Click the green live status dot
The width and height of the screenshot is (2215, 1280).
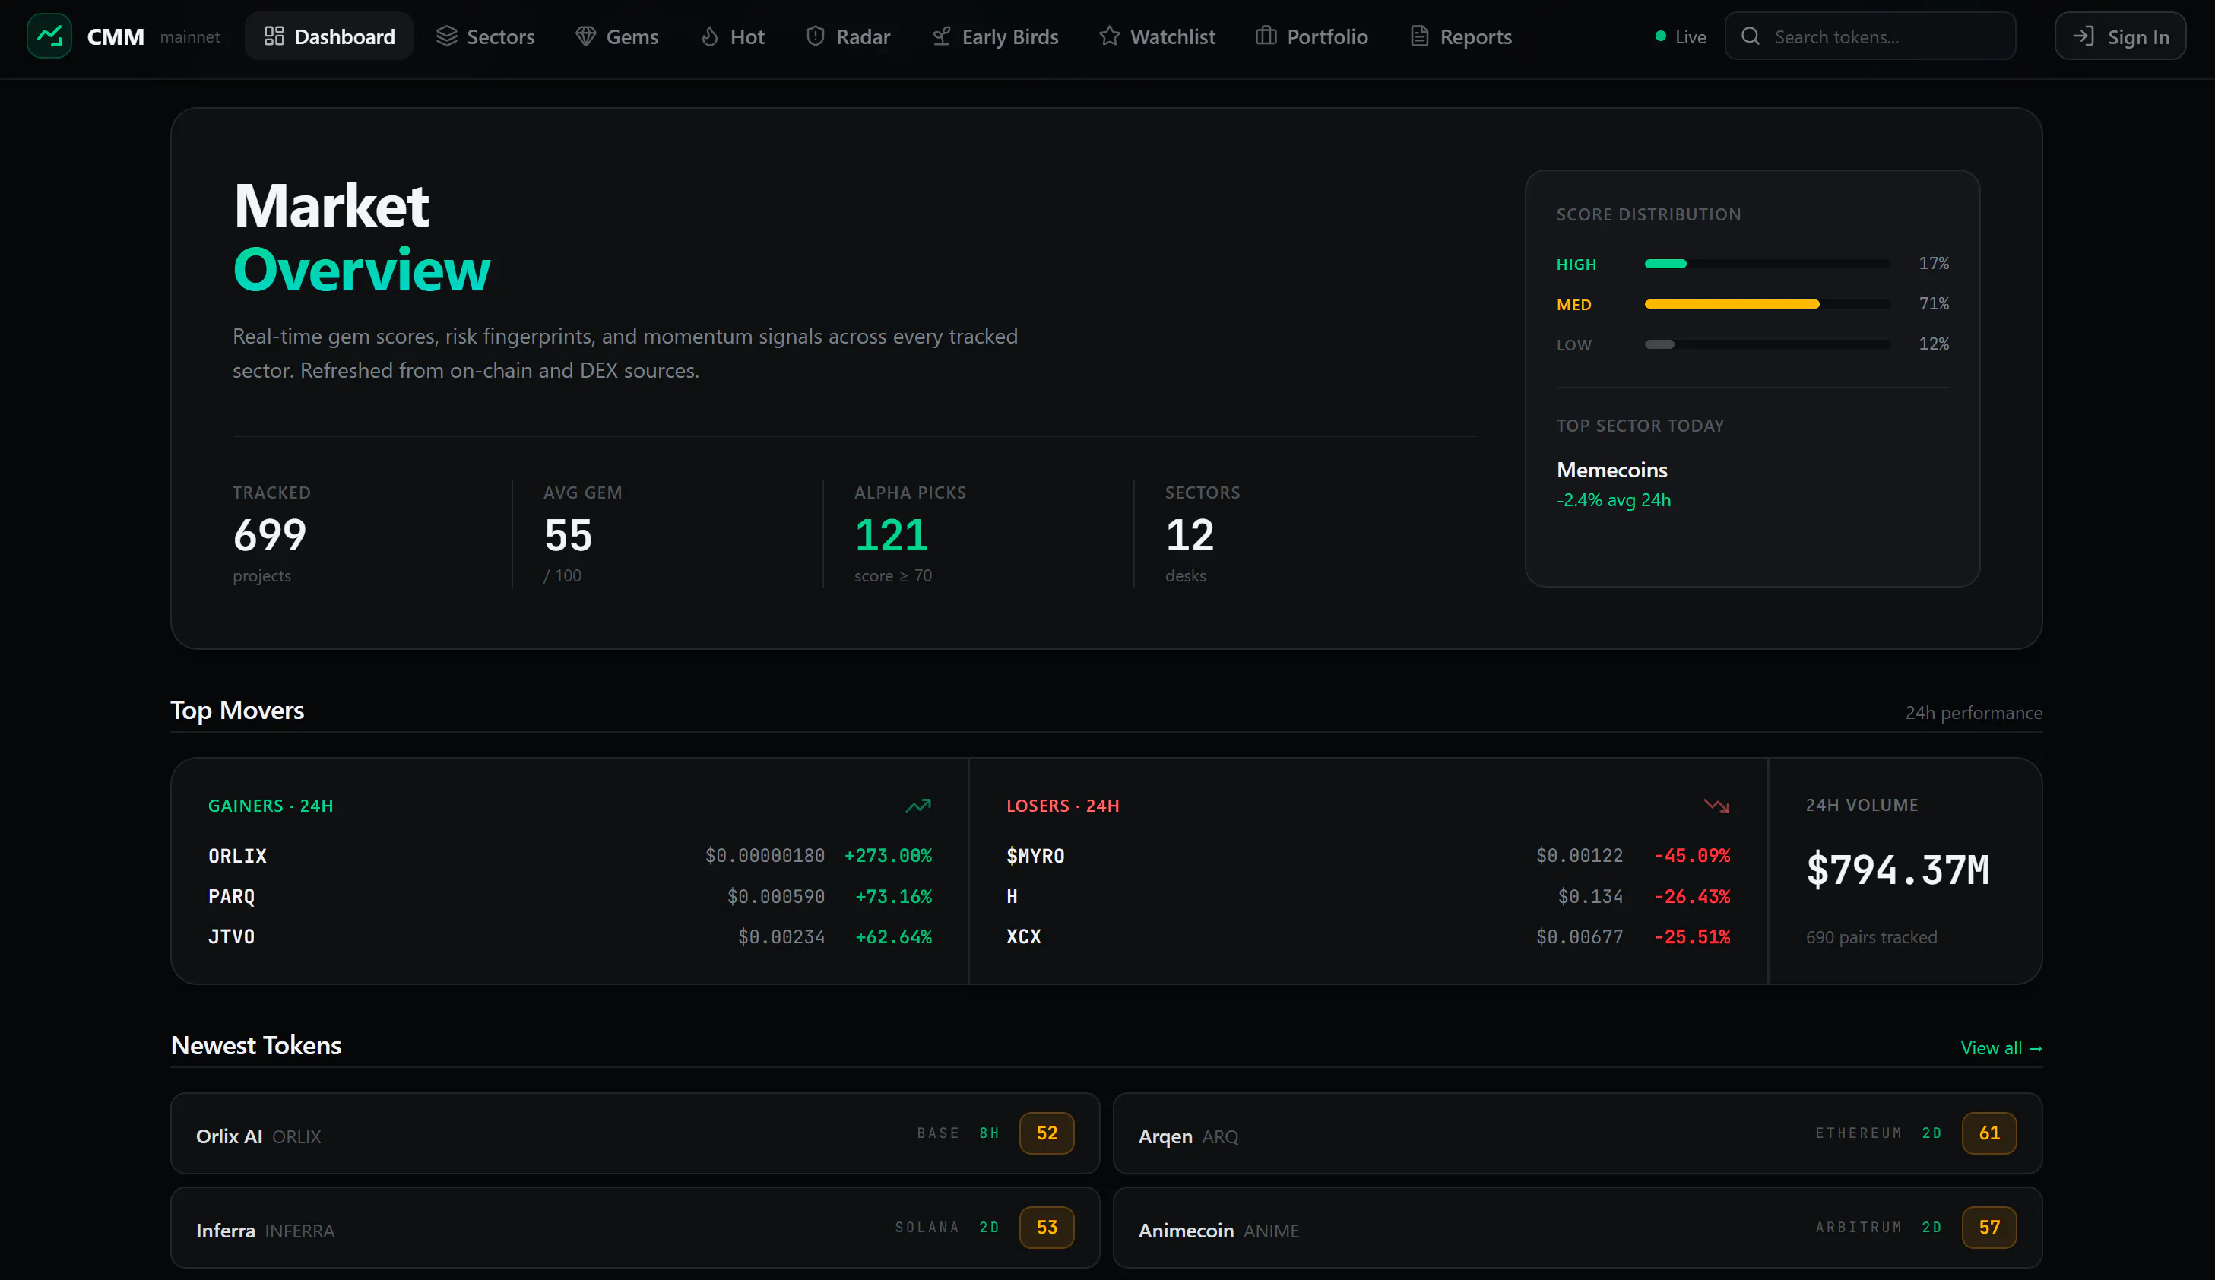[x=1660, y=36]
